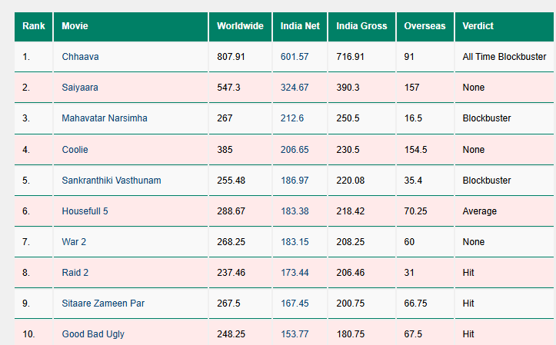Open the Coolie movie link
556x345 pixels.
coord(75,150)
